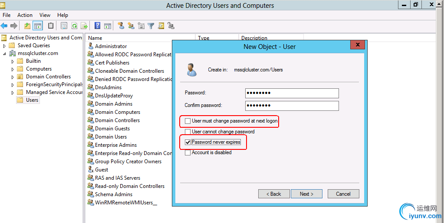The image size is (444, 223).
Task: Open the View menu
Action: click(45, 15)
